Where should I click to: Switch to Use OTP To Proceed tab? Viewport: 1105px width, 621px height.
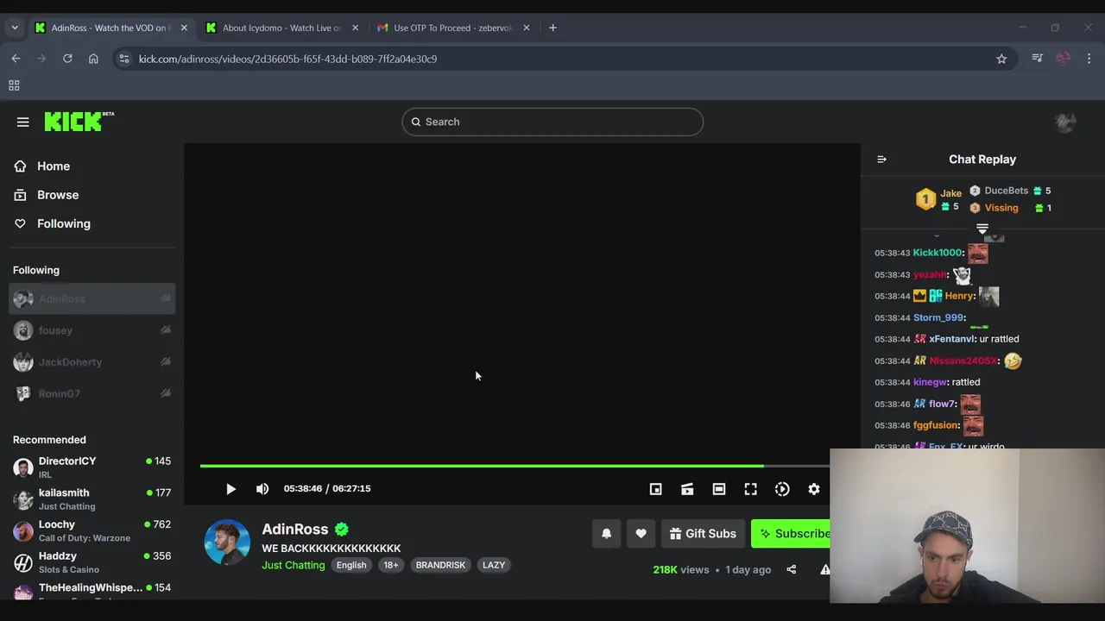point(453,28)
